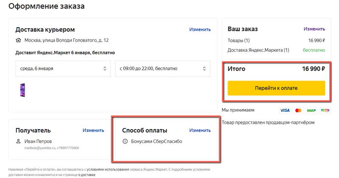The height and width of the screenshot is (178, 339).
Task: Click the rightmost payment card logo
Action: click(325, 110)
